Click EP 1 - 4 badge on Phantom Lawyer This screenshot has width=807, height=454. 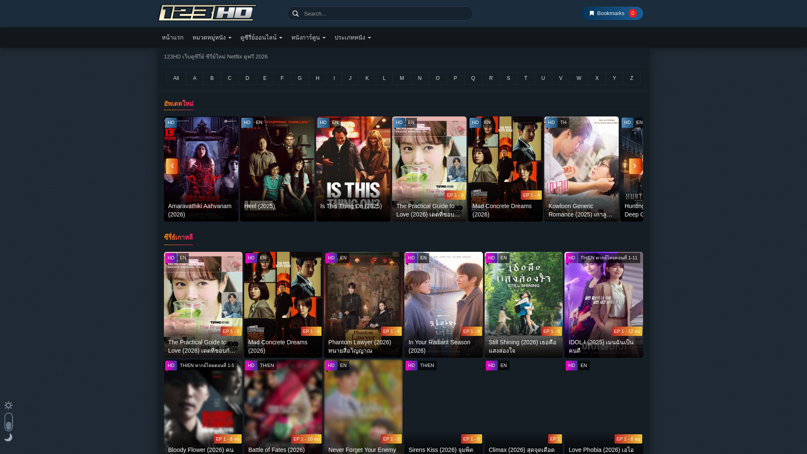pos(391,331)
